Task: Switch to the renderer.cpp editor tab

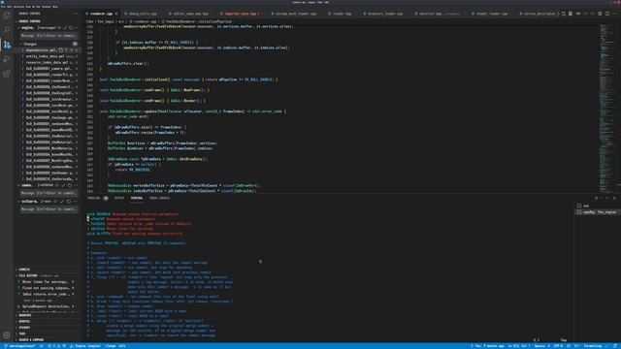Action: pyautogui.click(x=101, y=14)
